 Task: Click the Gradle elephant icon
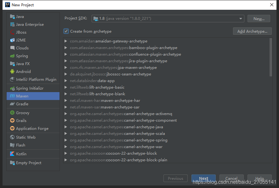point(12,104)
